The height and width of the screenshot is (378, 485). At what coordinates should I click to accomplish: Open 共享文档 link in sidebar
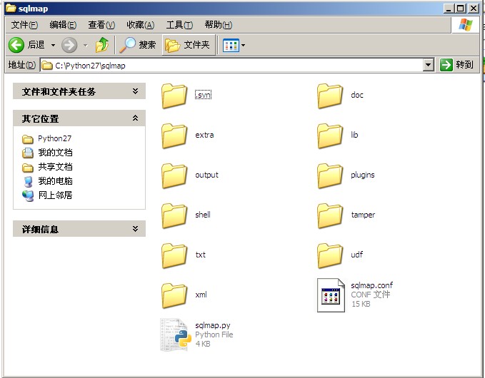(x=55, y=167)
